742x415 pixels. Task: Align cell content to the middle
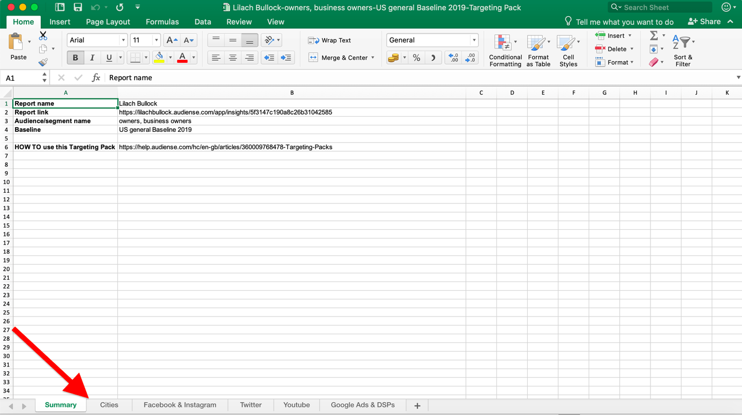pos(233,40)
